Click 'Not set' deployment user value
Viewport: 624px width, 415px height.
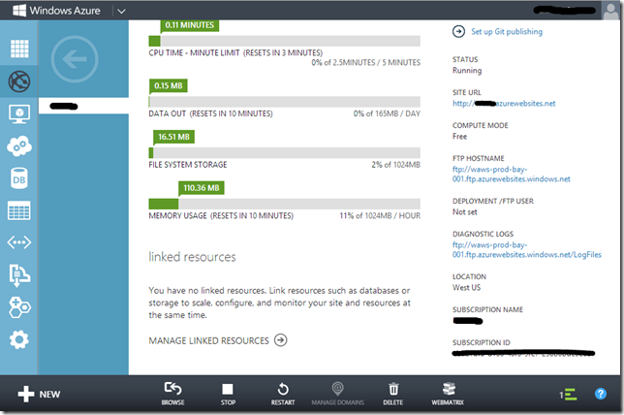point(465,212)
